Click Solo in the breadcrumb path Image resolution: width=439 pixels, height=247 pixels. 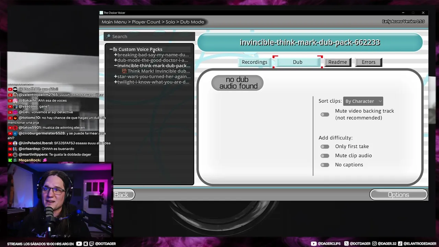[x=170, y=22]
